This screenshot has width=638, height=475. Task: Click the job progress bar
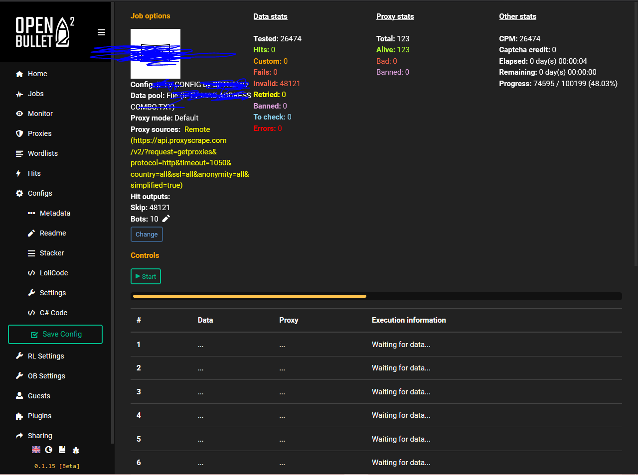[x=376, y=296]
